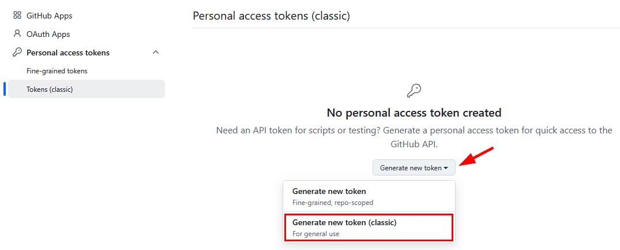Click the blue active indicator beside Tokens (classic)
Image resolution: width=620 pixels, height=250 pixels.
pos(5,89)
